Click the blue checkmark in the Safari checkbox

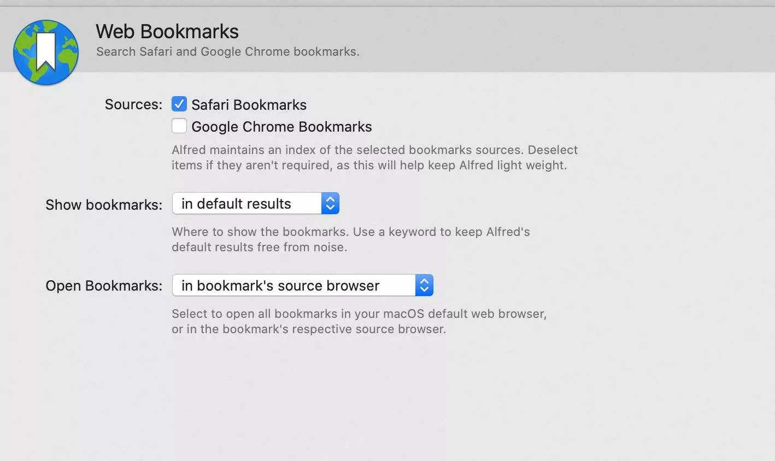179,104
